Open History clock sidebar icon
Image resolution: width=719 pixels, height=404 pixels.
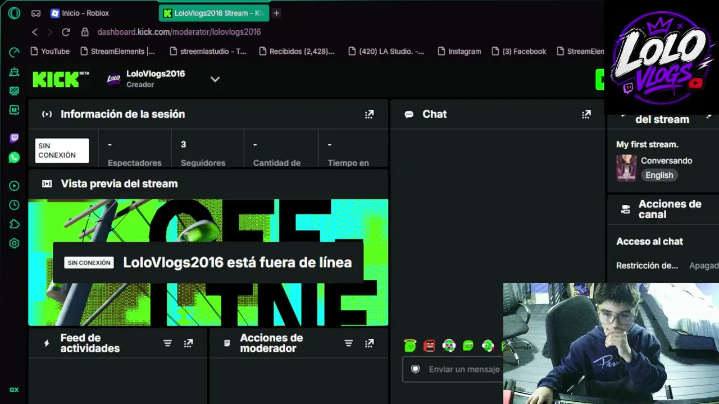[14, 205]
